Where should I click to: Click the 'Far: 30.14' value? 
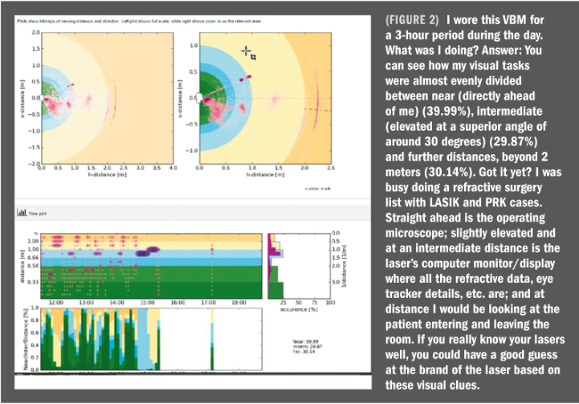point(304,351)
